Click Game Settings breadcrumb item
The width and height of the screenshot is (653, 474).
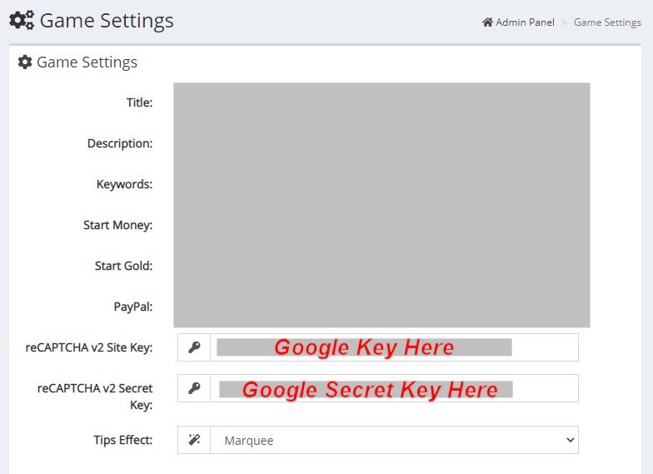[x=607, y=22]
